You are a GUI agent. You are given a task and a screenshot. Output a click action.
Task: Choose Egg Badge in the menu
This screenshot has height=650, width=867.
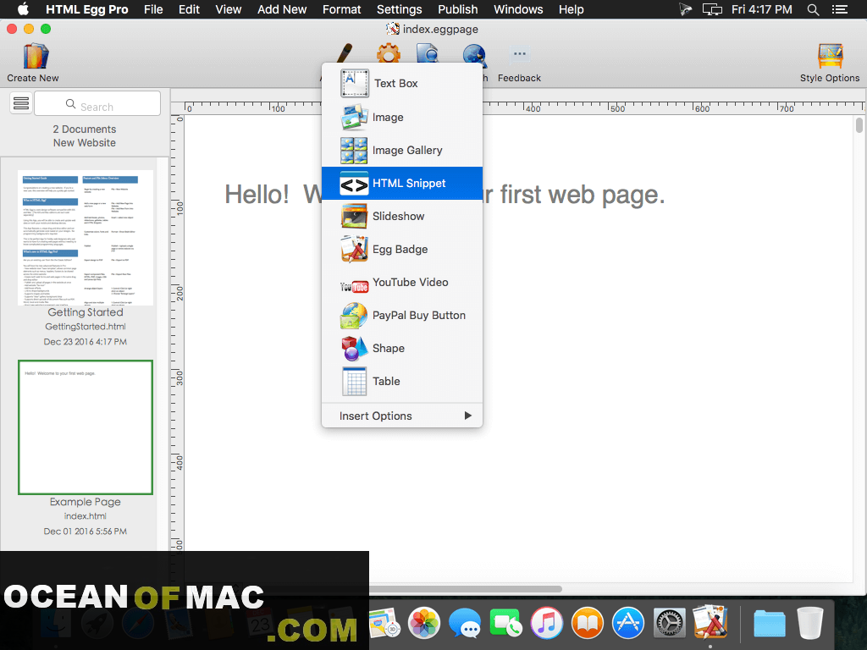click(x=402, y=250)
